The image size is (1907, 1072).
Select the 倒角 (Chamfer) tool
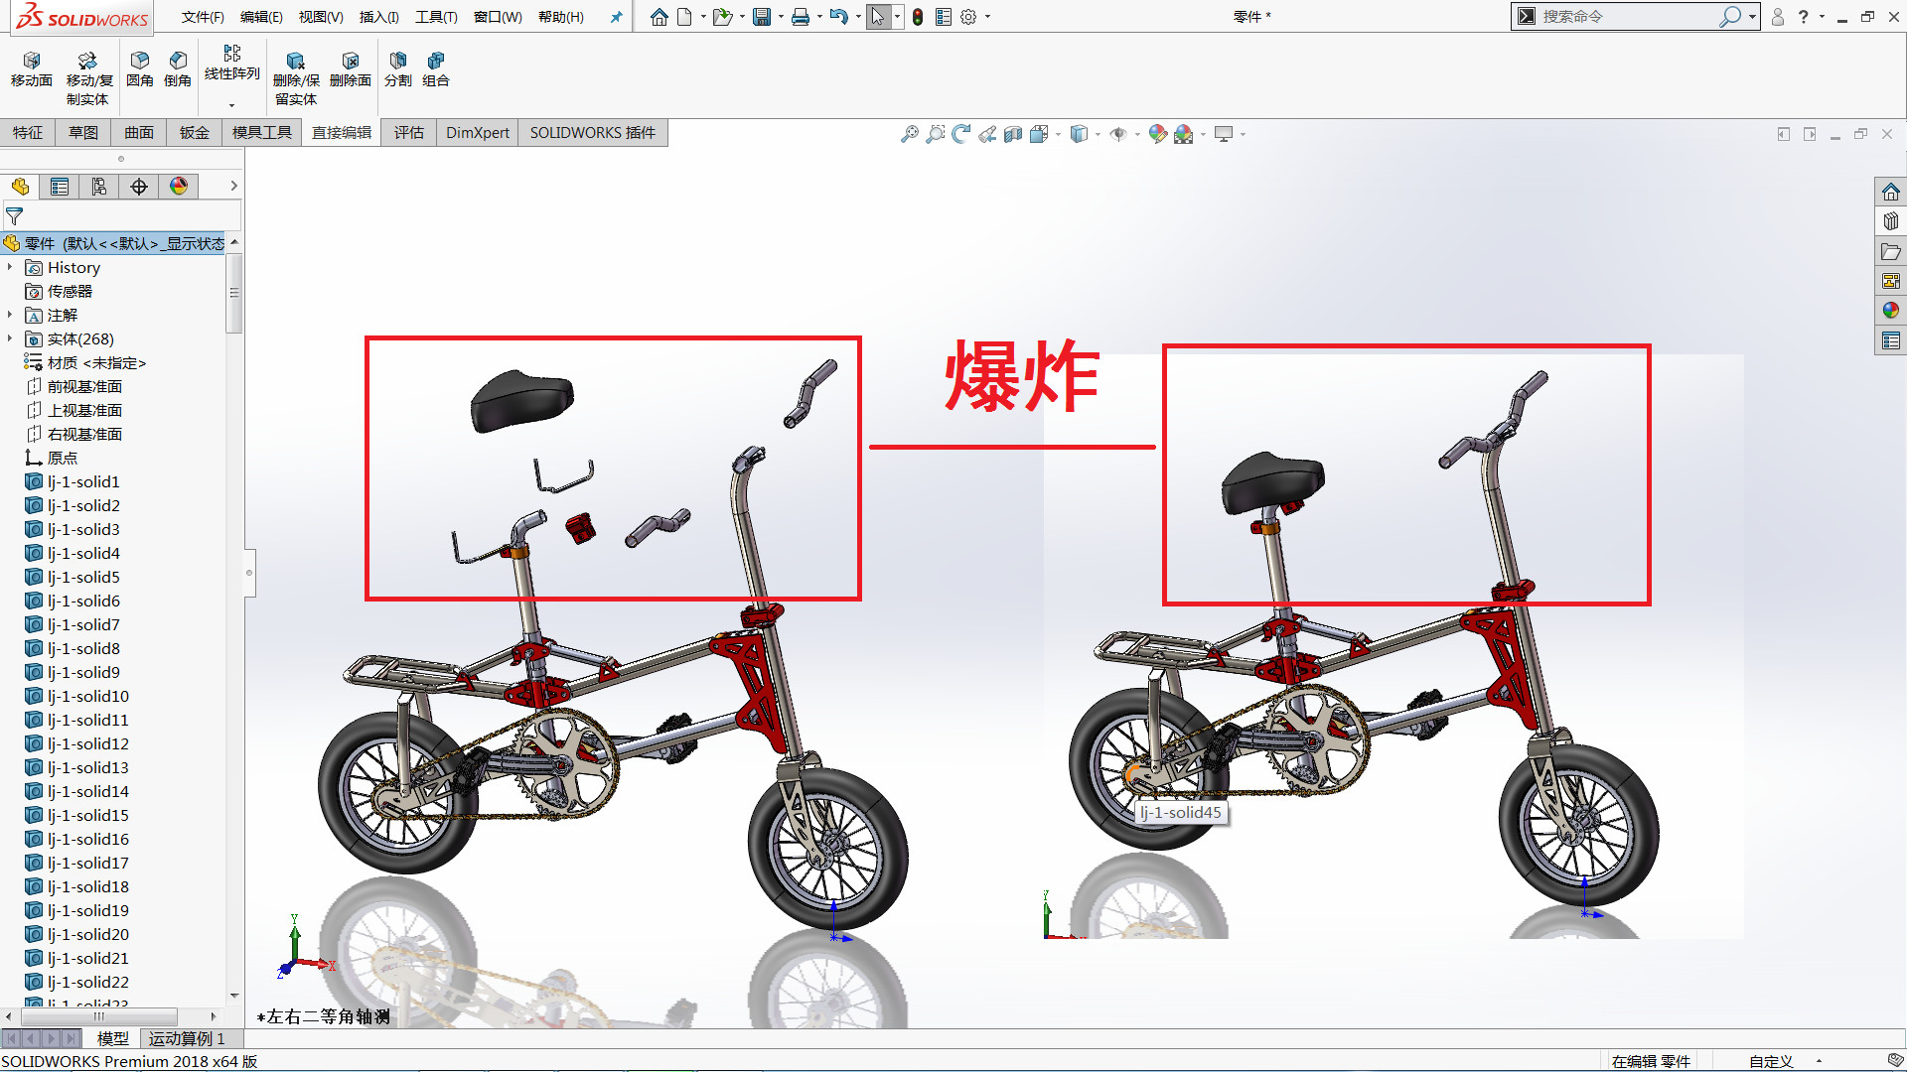click(x=178, y=68)
